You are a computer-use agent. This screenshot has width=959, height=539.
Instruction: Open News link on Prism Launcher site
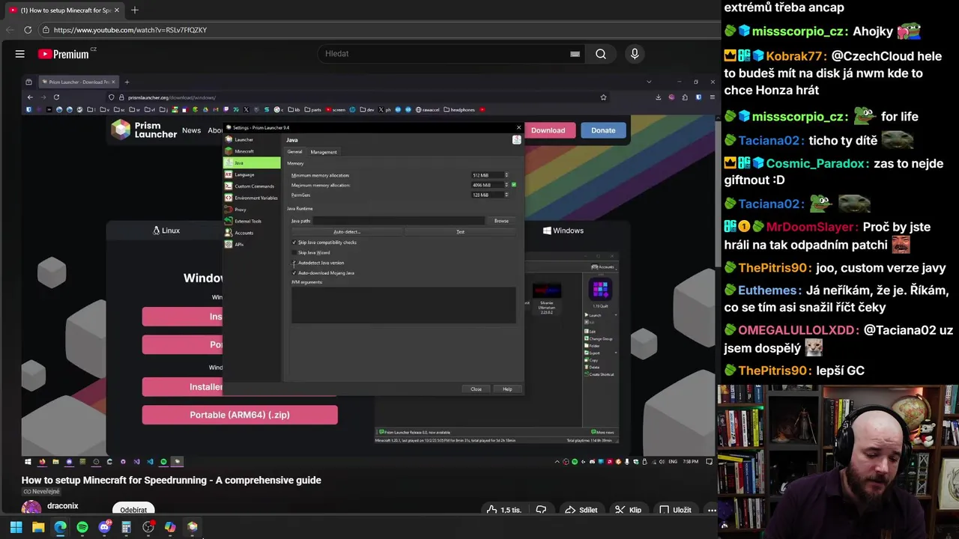pos(191,130)
